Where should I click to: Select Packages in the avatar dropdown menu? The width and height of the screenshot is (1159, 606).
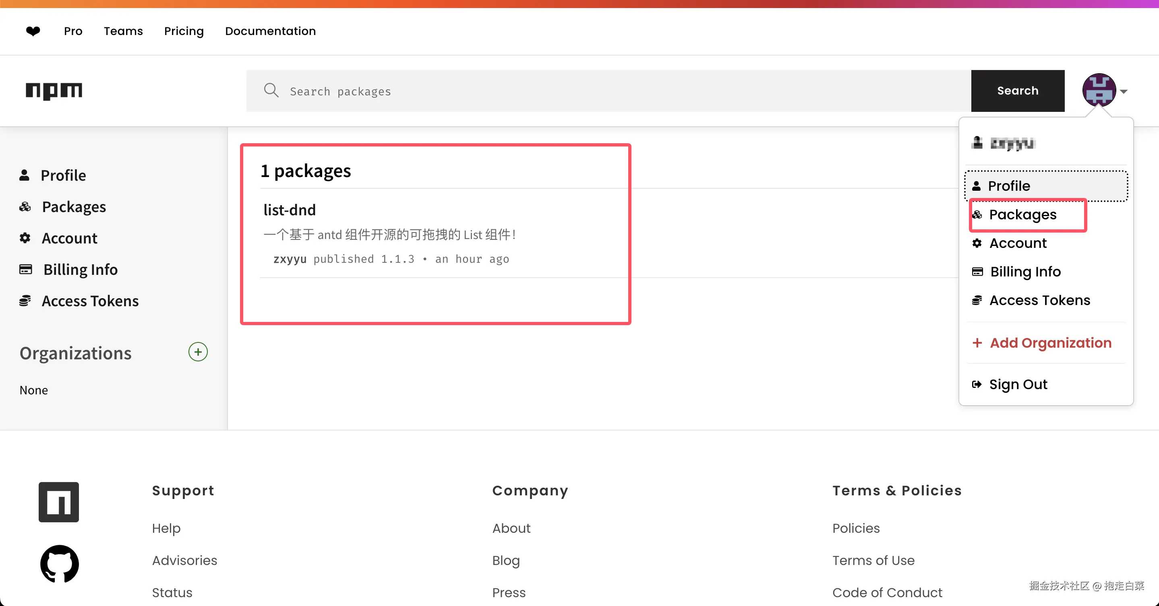[1022, 215]
